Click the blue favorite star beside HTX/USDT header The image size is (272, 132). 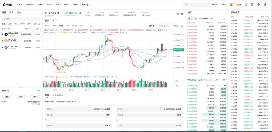pos(182,14)
